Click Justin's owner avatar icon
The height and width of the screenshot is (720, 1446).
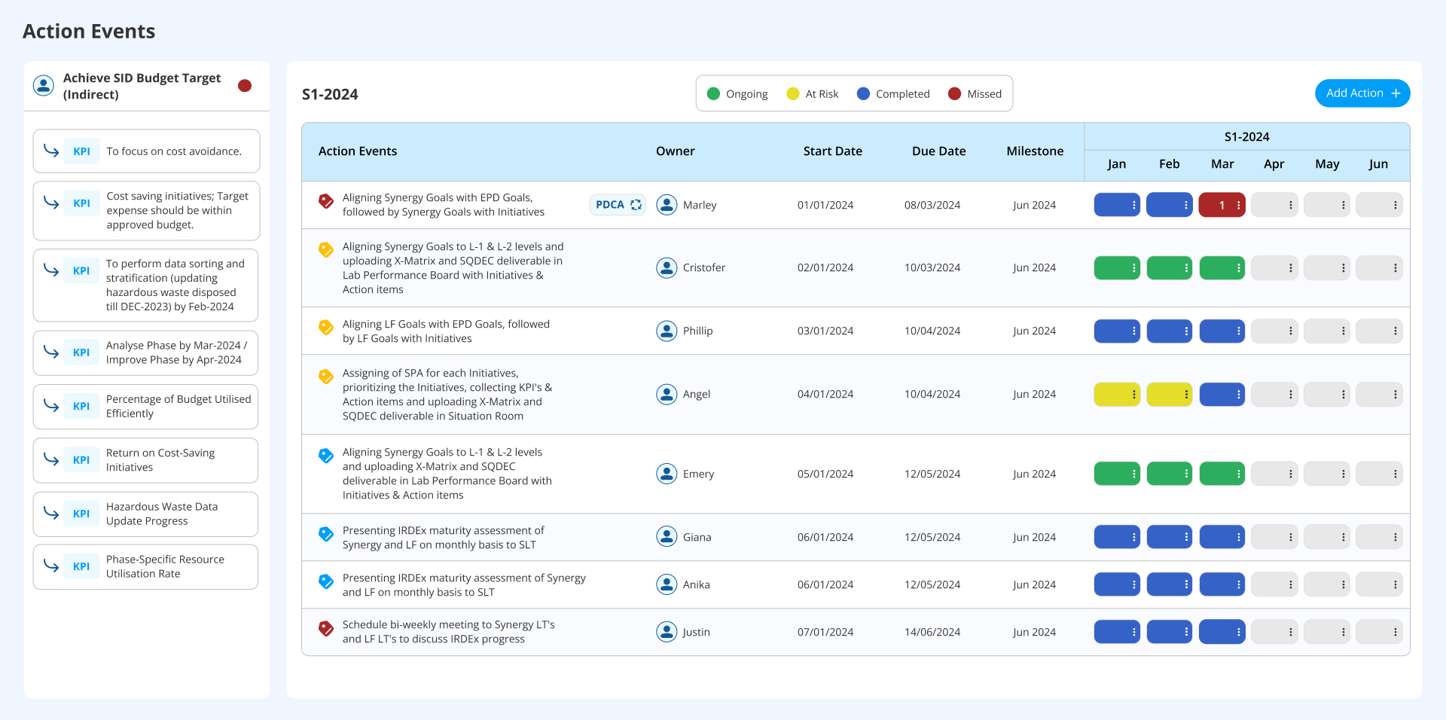pyautogui.click(x=667, y=632)
